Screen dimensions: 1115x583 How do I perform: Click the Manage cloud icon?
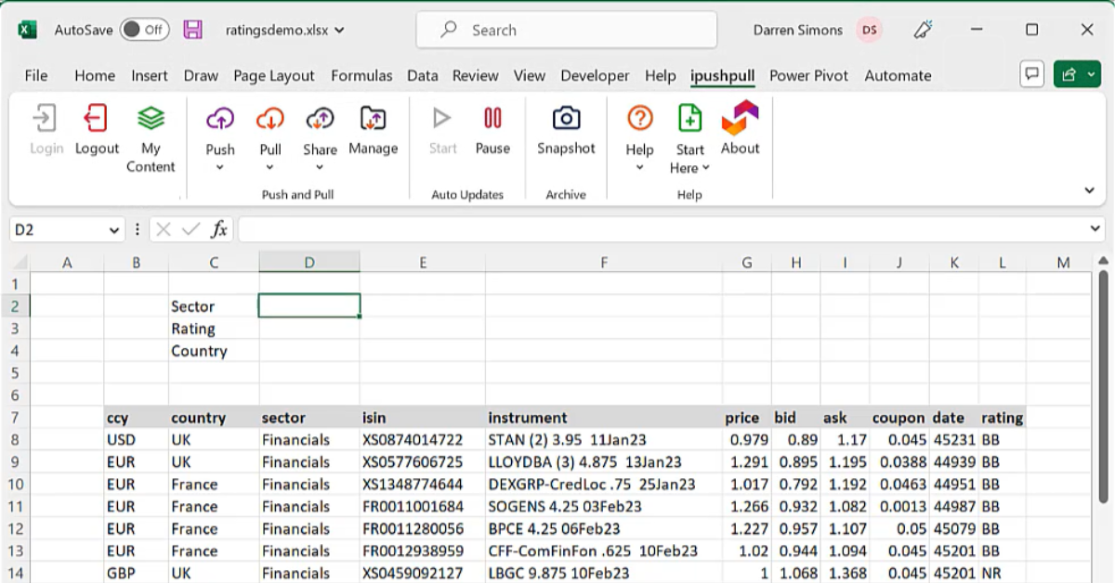click(x=374, y=119)
